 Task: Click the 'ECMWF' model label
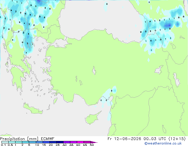point(47,139)
